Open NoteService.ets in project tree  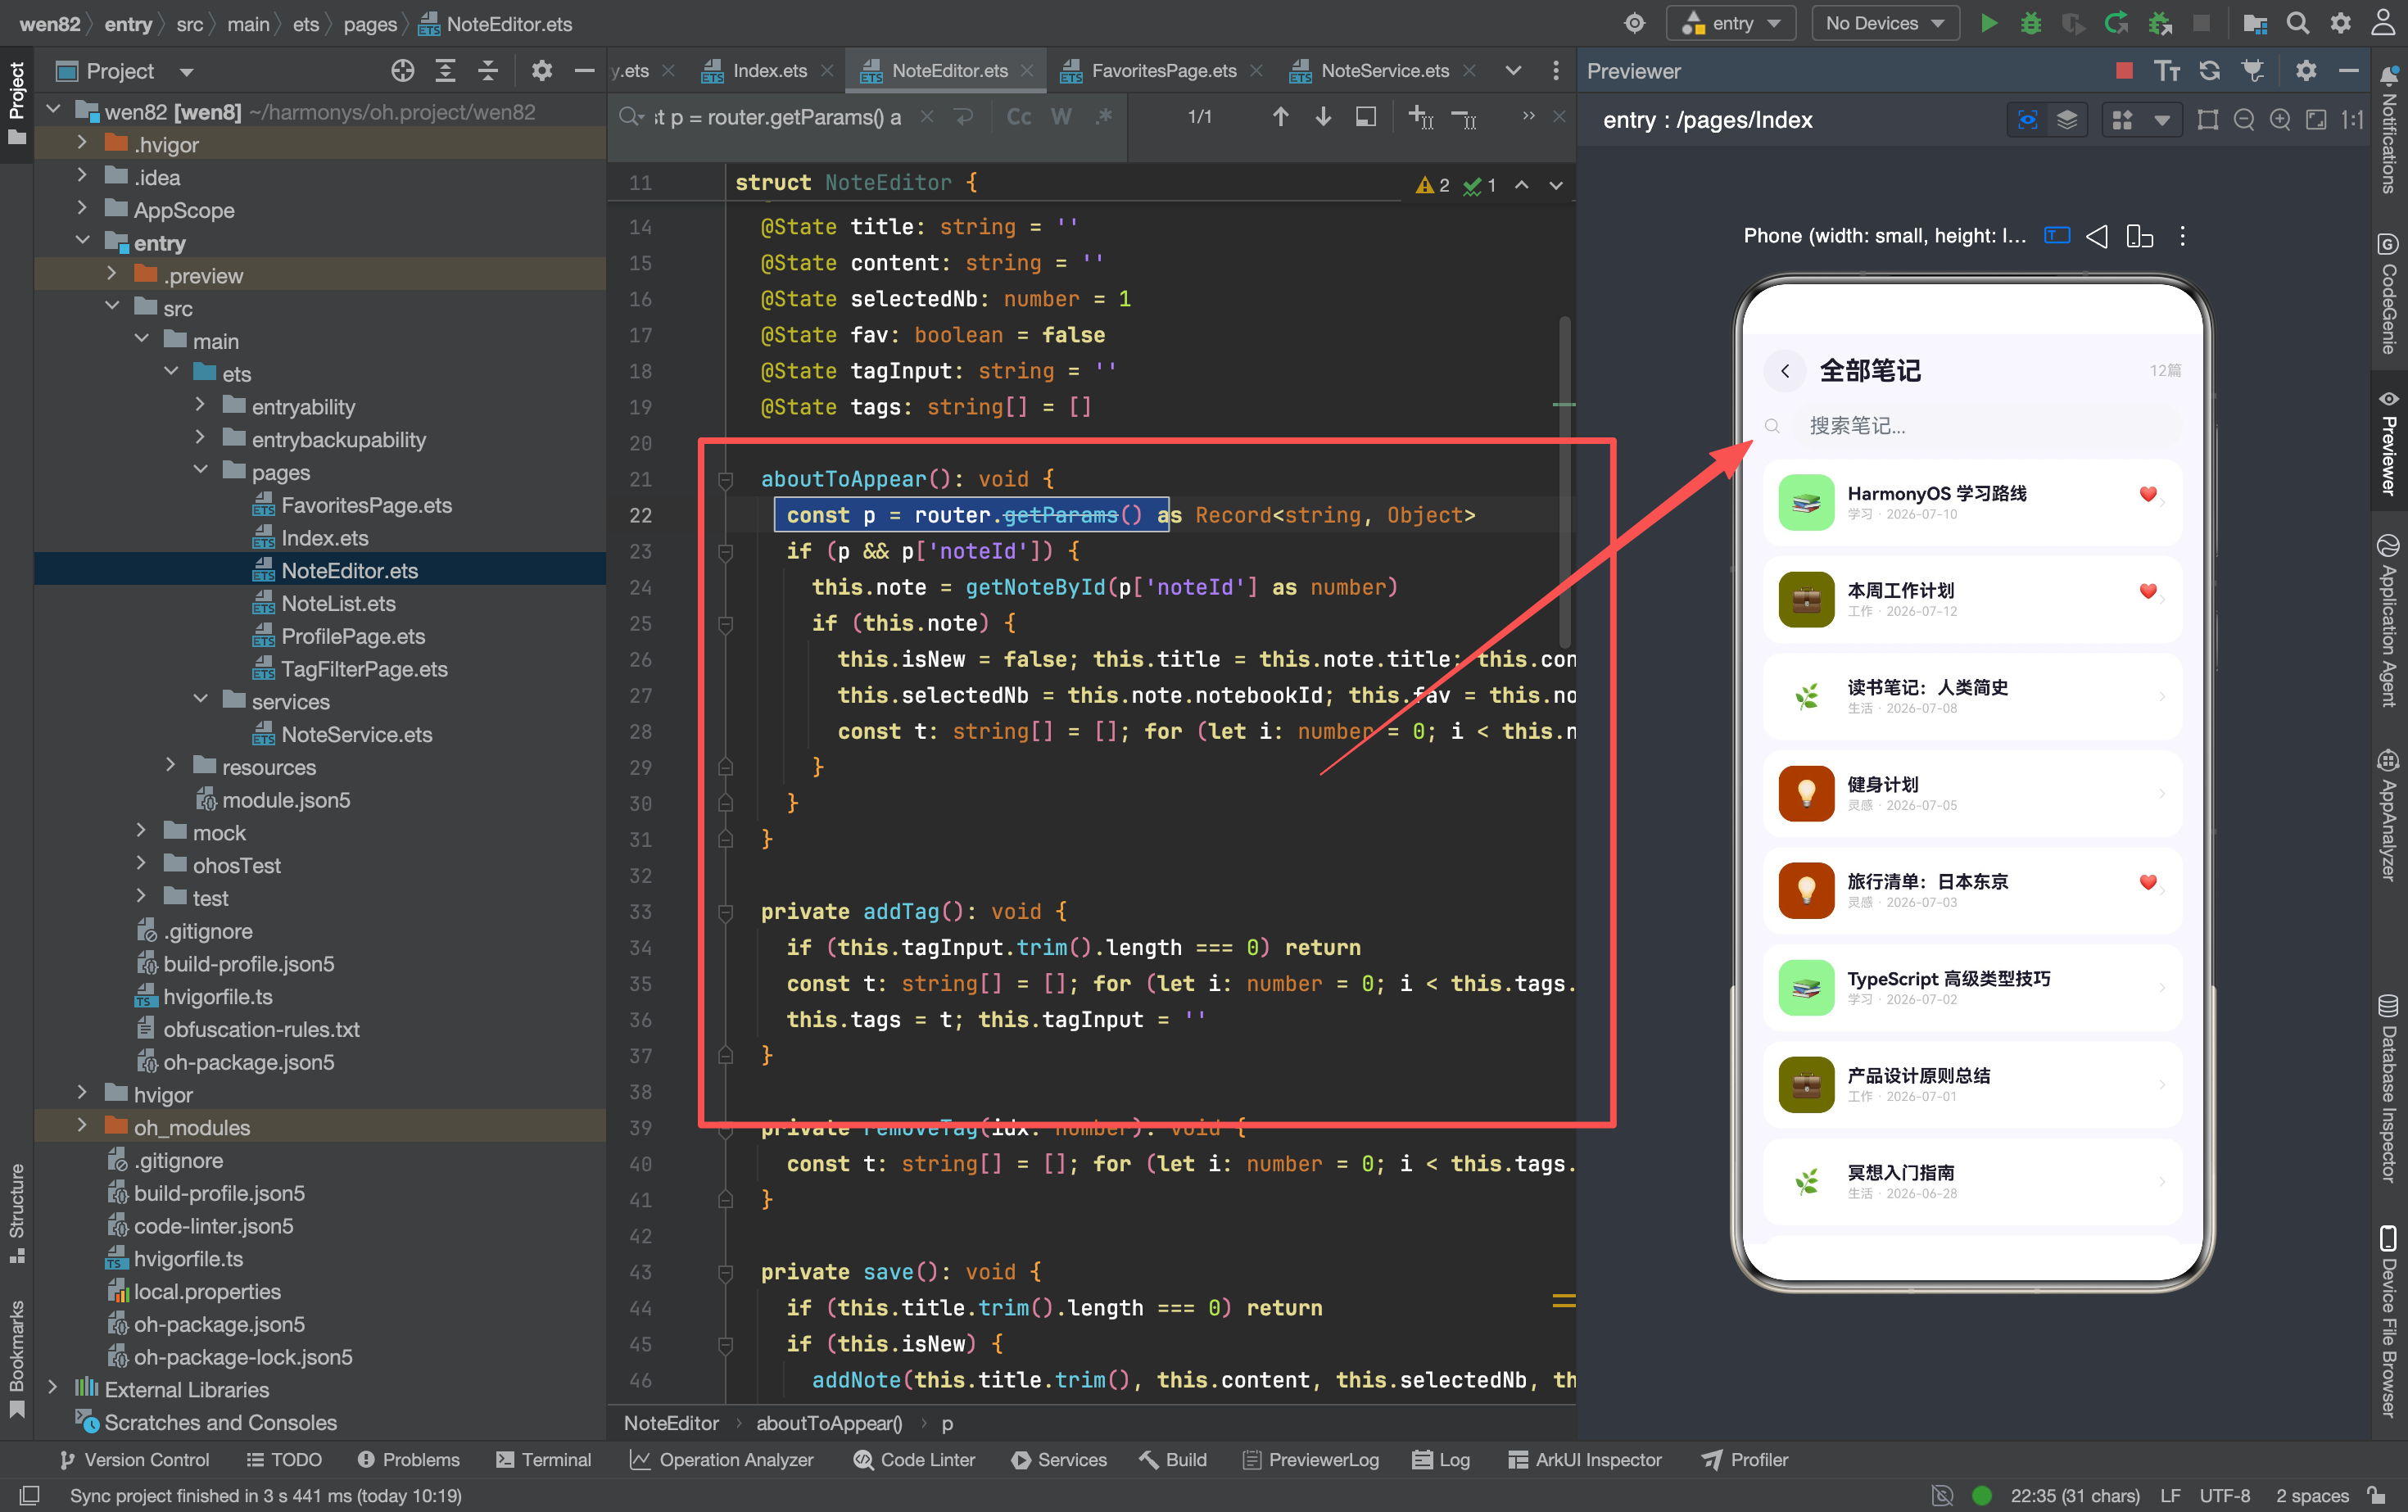tap(356, 734)
